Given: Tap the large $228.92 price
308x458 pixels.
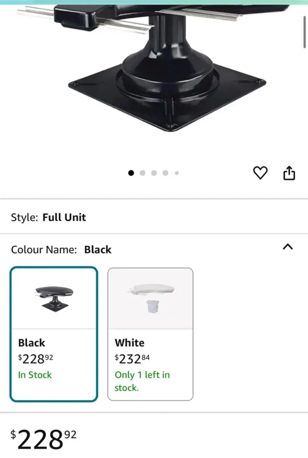Looking at the screenshot, I should pos(44,439).
